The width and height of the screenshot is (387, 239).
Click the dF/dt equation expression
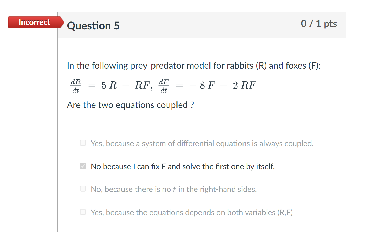[x=207, y=85]
